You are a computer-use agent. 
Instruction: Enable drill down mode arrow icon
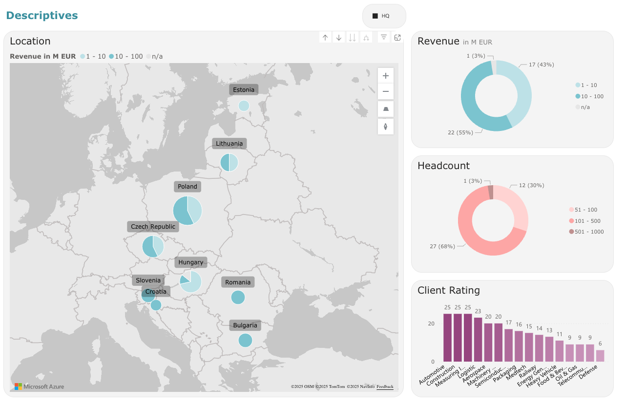tap(339, 38)
